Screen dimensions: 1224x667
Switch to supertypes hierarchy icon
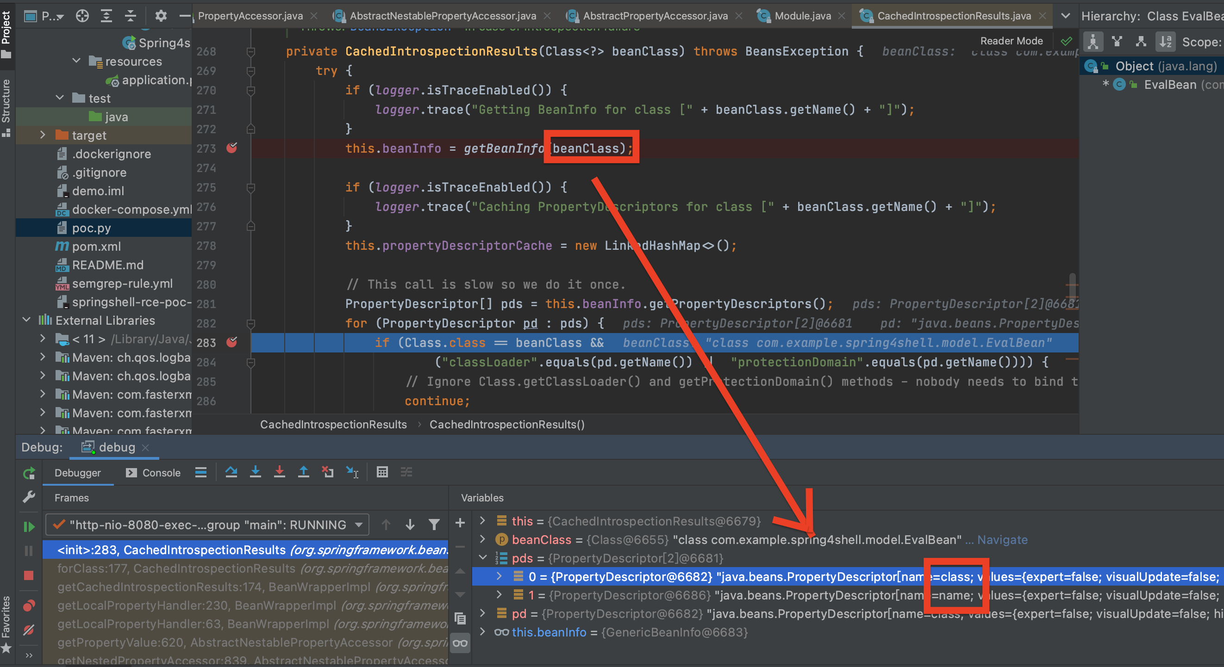click(x=1117, y=42)
